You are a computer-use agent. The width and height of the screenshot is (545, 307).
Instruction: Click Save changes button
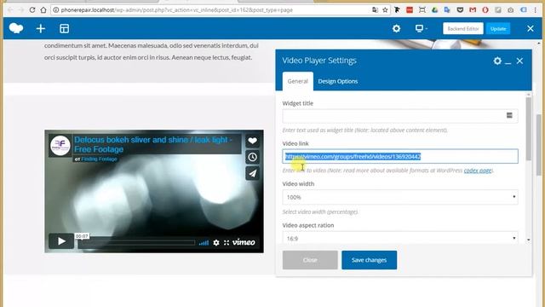369,260
